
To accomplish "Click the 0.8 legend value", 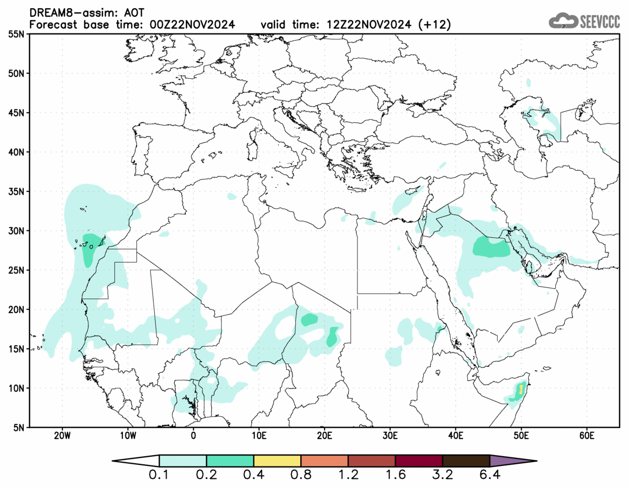I will click(301, 476).
